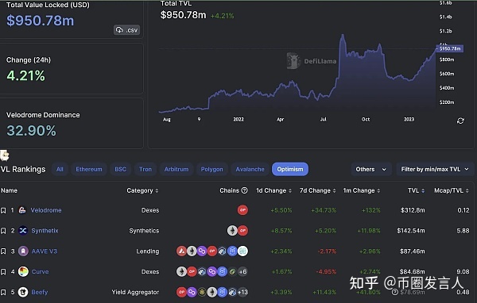Click the $950.78m chart value marker
This screenshot has height=303, width=477.
tap(450, 48)
